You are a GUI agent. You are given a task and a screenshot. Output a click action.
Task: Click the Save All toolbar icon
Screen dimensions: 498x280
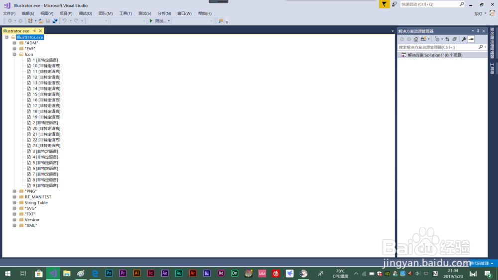(55, 21)
